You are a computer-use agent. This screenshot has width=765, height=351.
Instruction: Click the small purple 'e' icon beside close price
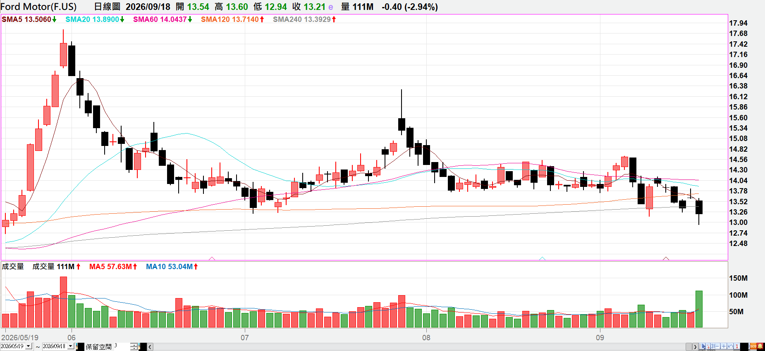pos(331,7)
